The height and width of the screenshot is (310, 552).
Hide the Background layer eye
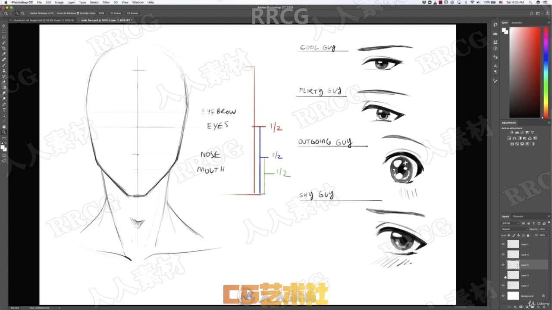[503, 296]
